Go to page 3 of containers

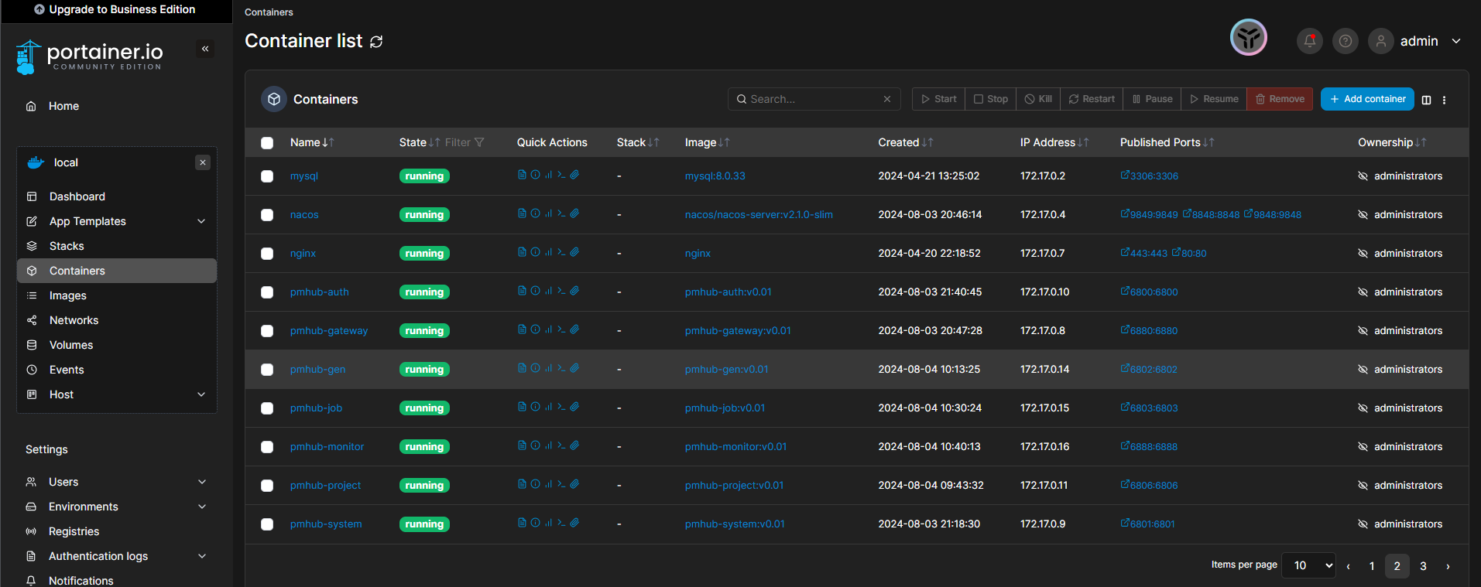(1423, 566)
